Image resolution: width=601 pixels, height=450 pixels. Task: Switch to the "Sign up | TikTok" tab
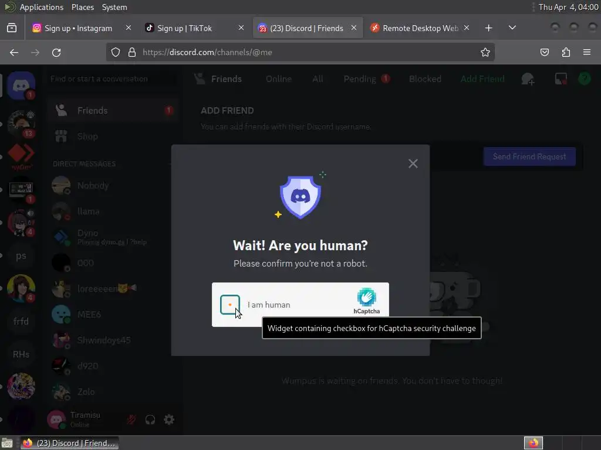tap(184, 28)
